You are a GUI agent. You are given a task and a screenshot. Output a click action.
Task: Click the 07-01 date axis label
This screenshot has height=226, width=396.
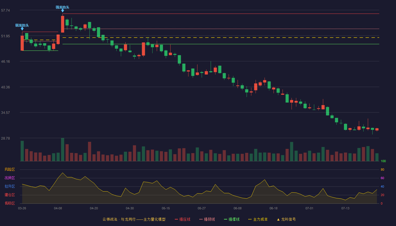pyautogui.click(x=309, y=208)
